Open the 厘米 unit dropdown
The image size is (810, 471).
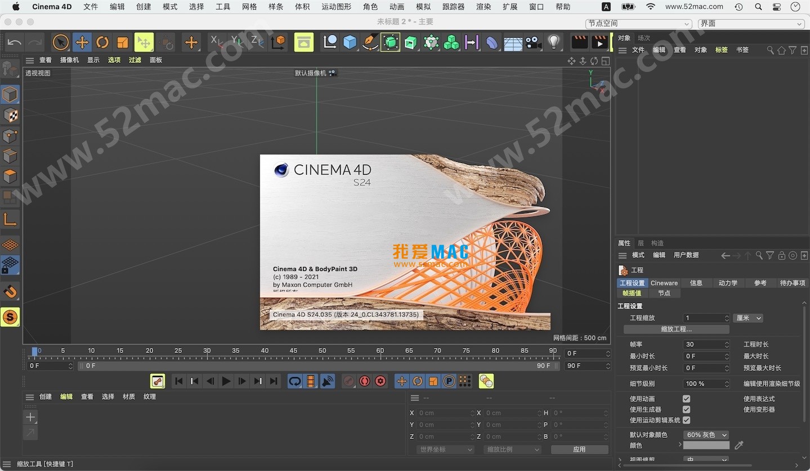748,318
